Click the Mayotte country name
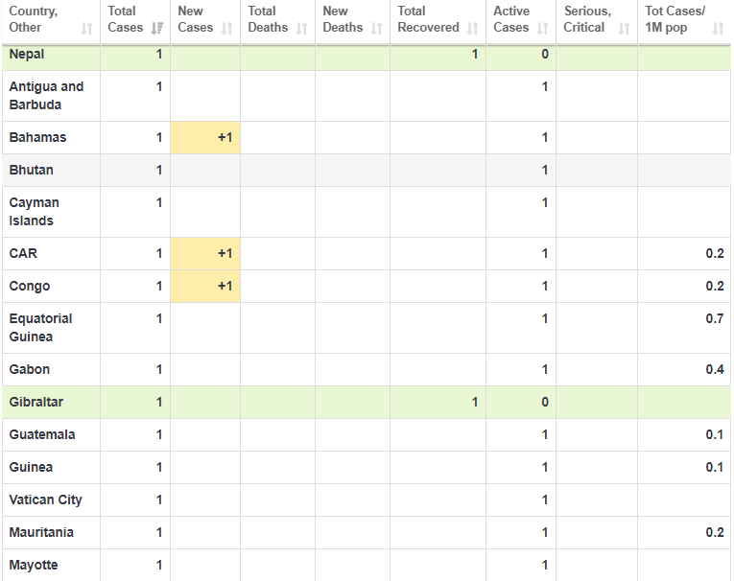The height and width of the screenshot is (581, 734). tap(34, 565)
